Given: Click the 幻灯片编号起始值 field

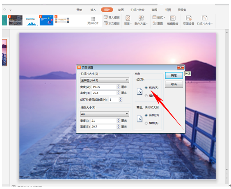Looking at the screenshot, I should tap(114, 100).
